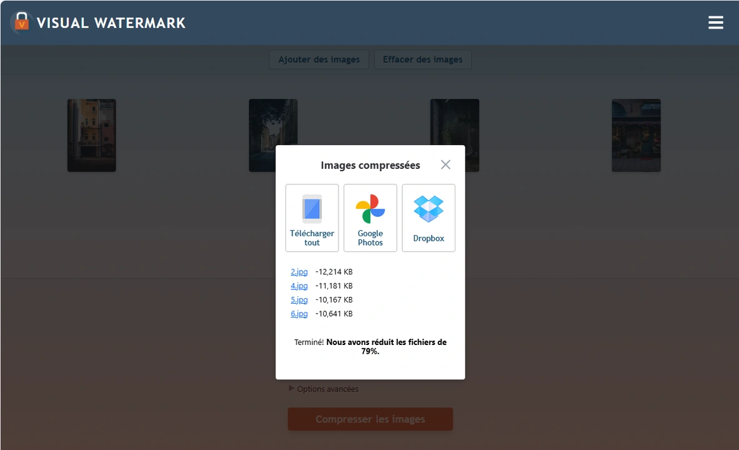
Task: Click Effacer des images button
Action: [x=423, y=59]
